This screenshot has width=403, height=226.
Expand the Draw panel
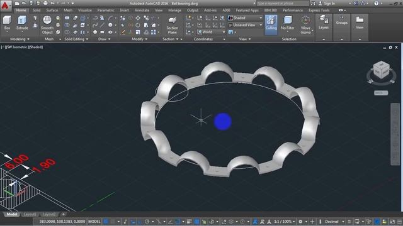104,39
